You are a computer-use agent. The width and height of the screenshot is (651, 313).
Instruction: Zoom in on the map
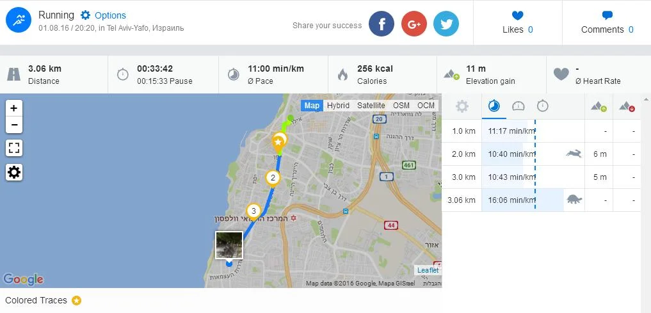(14, 108)
